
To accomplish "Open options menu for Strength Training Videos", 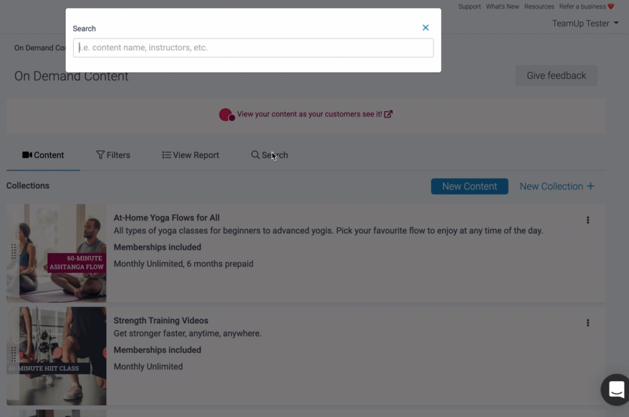I will coord(587,323).
